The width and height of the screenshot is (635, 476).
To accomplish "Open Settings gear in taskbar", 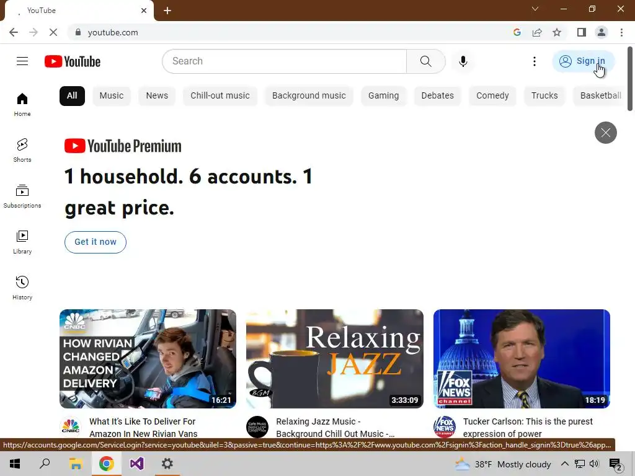I will [x=167, y=464].
